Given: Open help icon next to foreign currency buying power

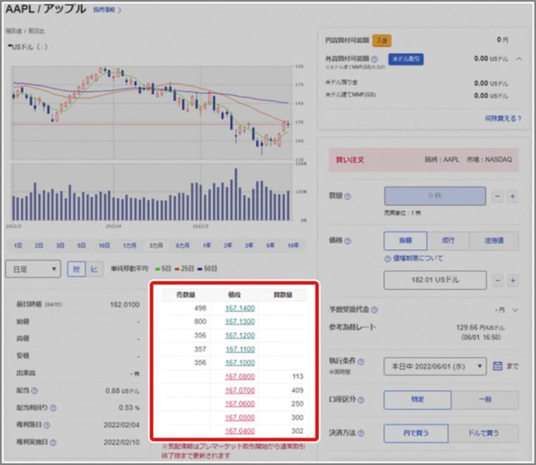Looking at the screenshot, I should pos(374,59).
